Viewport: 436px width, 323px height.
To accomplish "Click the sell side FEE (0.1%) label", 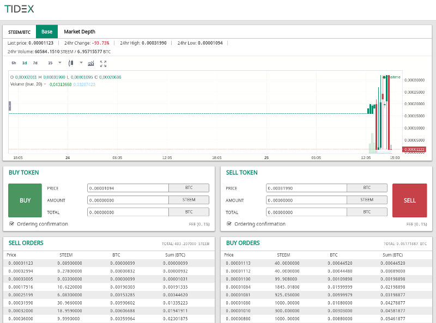I will click(x=416, y=224).
